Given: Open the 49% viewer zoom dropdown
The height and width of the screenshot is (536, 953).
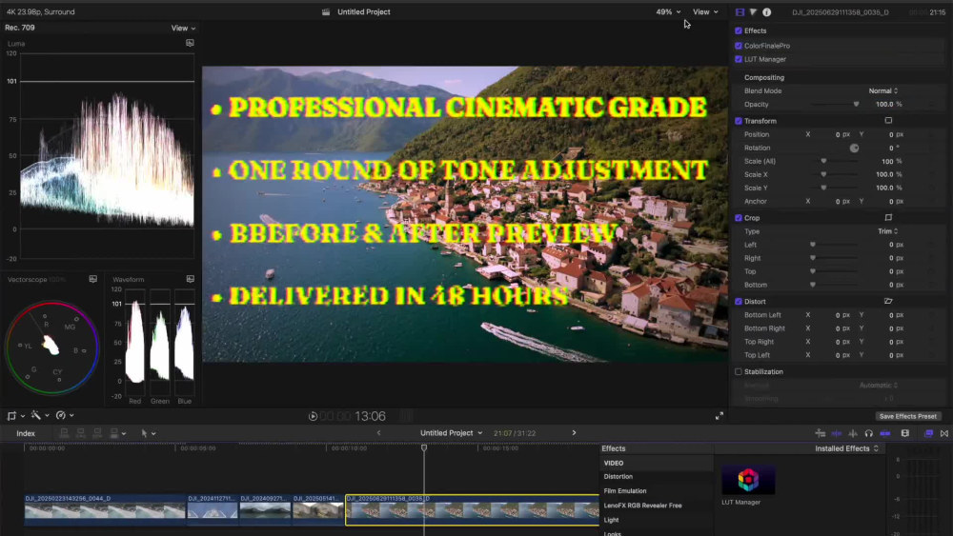Looking at the screenshot, I should 668,12.
